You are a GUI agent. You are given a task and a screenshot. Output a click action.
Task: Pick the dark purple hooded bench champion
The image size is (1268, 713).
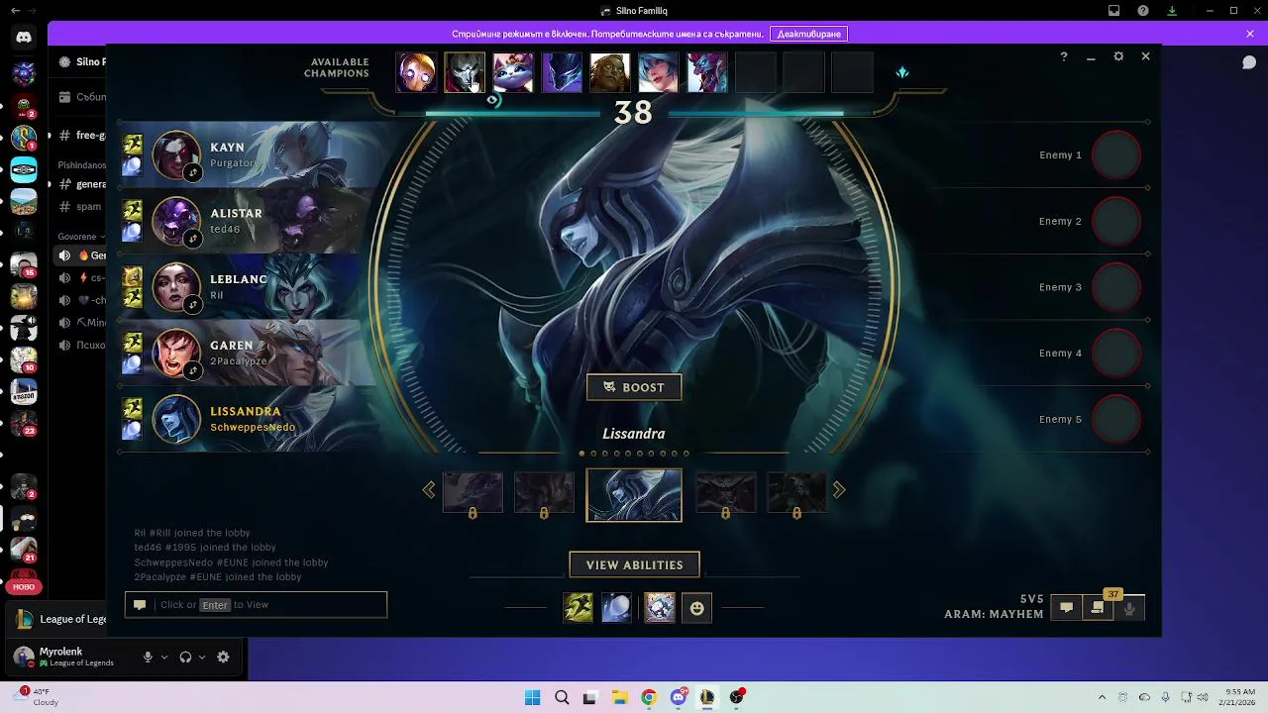pos(562,72)
